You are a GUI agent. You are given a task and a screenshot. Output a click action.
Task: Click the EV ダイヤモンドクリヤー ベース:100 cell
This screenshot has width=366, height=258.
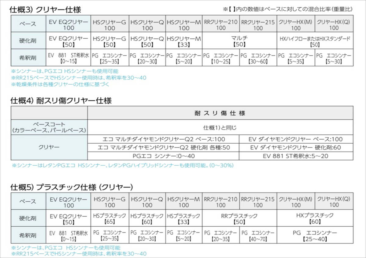296,138
